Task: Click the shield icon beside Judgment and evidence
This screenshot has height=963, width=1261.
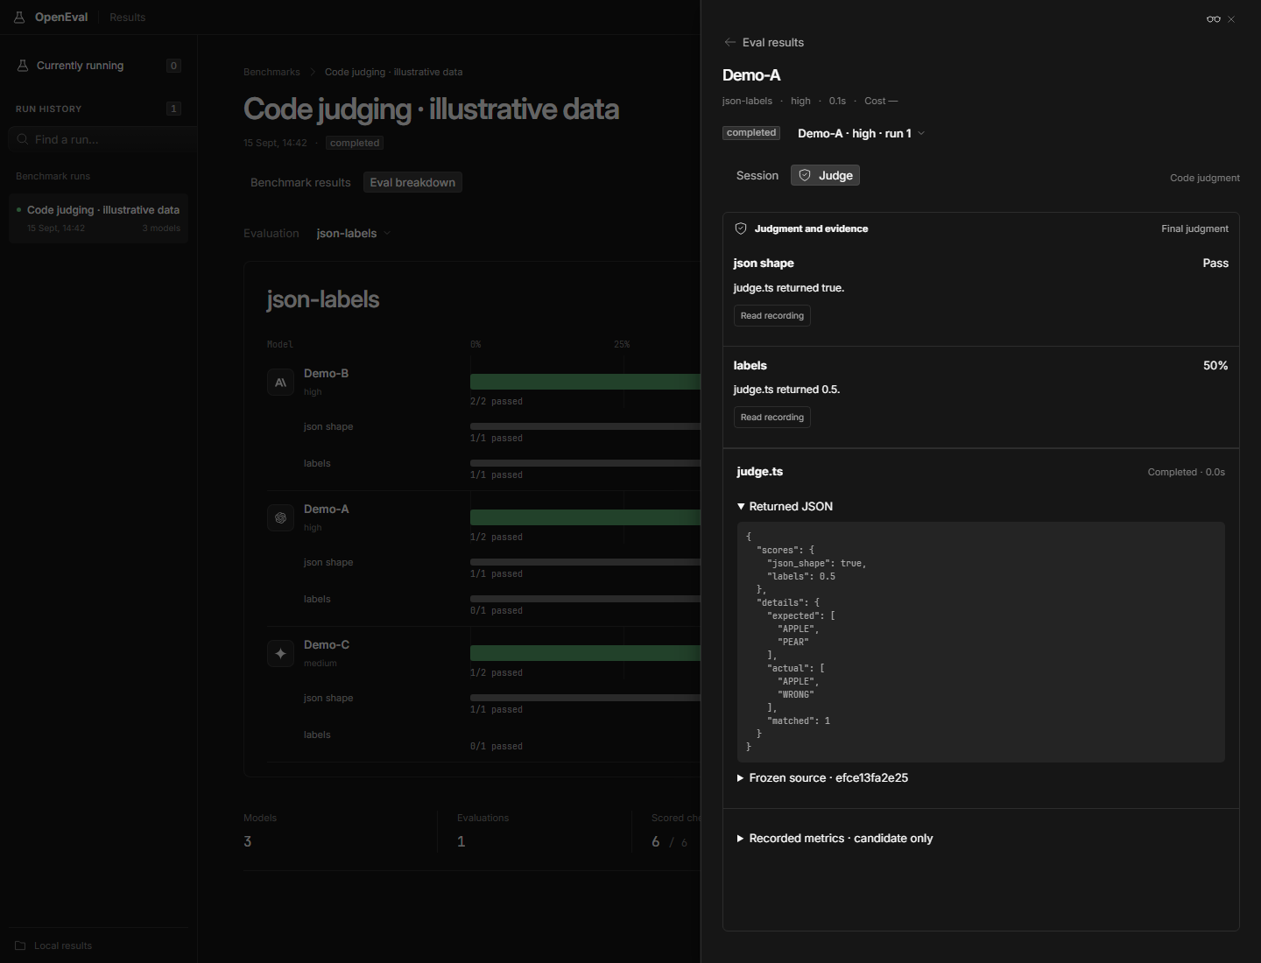Action: pos(741,228)
